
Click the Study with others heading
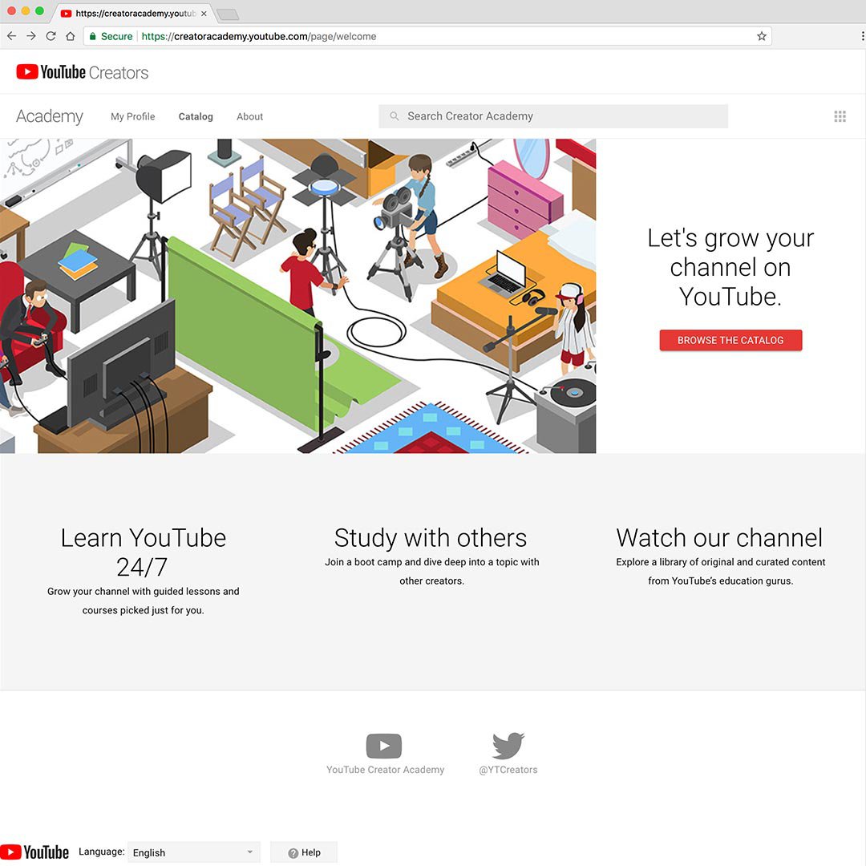point(431,538)
